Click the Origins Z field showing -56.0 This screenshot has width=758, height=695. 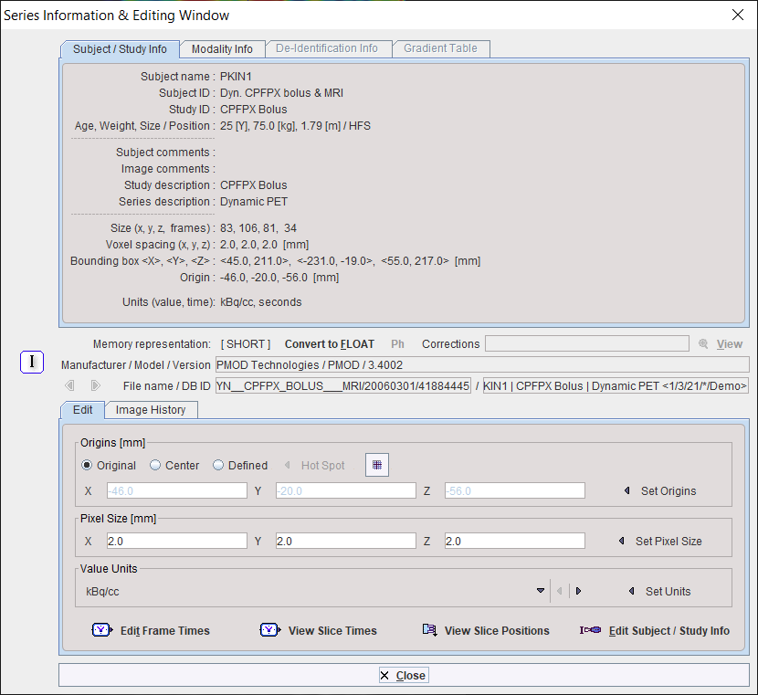pyautogui.click(x=515, y=490)
